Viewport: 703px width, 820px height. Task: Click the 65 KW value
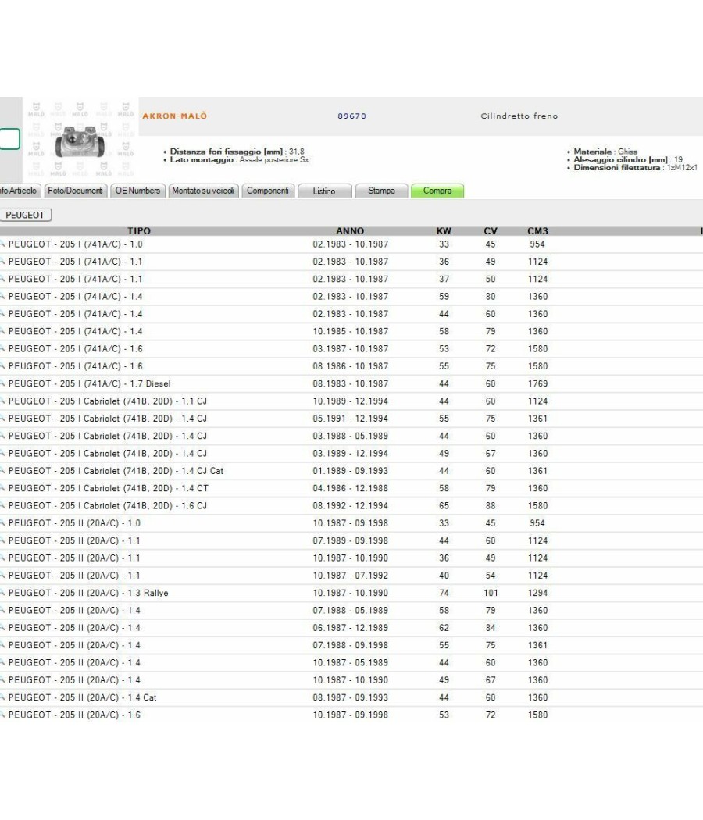(444, 506)
